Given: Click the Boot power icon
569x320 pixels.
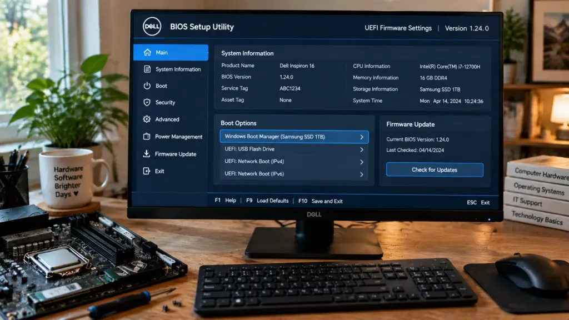Looking at the screenshot, I should click(147, 86).
